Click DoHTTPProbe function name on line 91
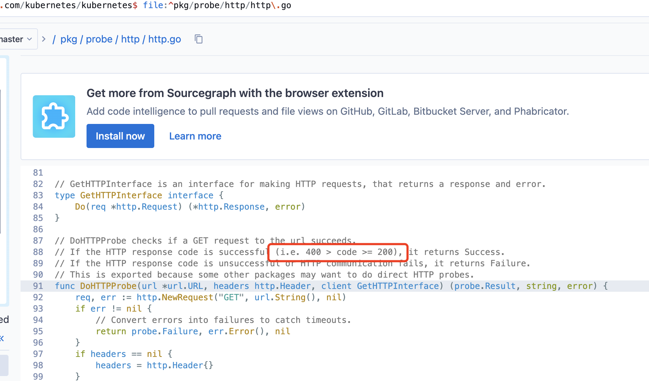Image resolution: width=649 pixels, height=381 pixels. (x=108, y=286)
